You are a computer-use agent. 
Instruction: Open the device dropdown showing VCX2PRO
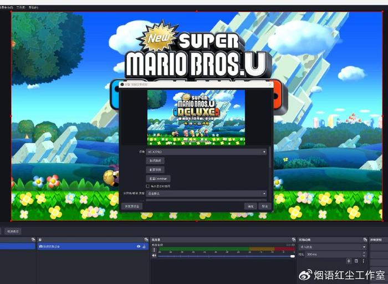pos(206,152)
